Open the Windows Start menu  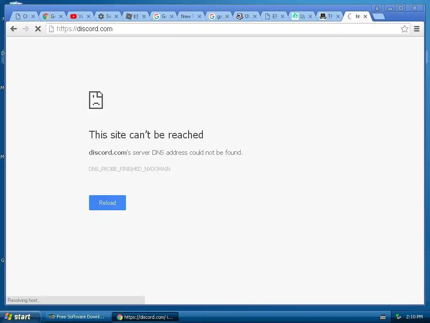pyautogui.click(x=20, y=317)
